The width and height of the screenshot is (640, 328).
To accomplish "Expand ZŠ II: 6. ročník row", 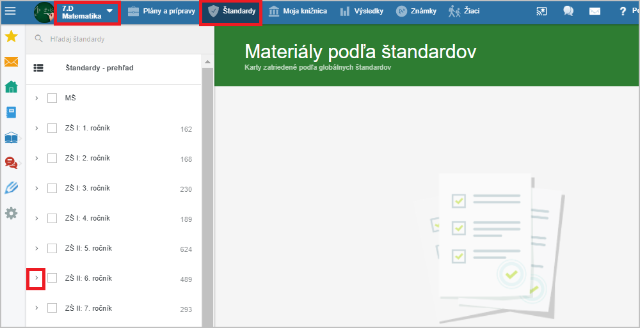I will pos(36,278).
